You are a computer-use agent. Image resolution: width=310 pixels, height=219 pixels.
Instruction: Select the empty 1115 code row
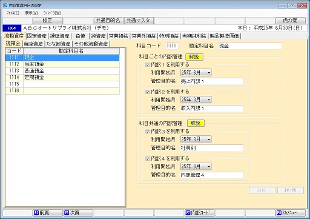[62, 84]
